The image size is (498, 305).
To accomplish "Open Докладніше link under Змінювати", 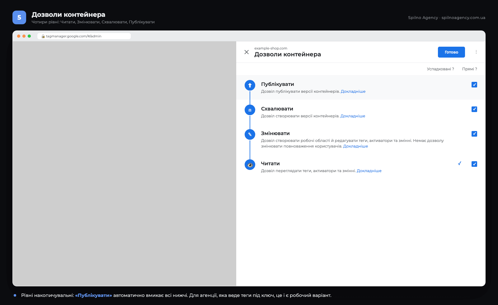I will click(x=355, y=146).
